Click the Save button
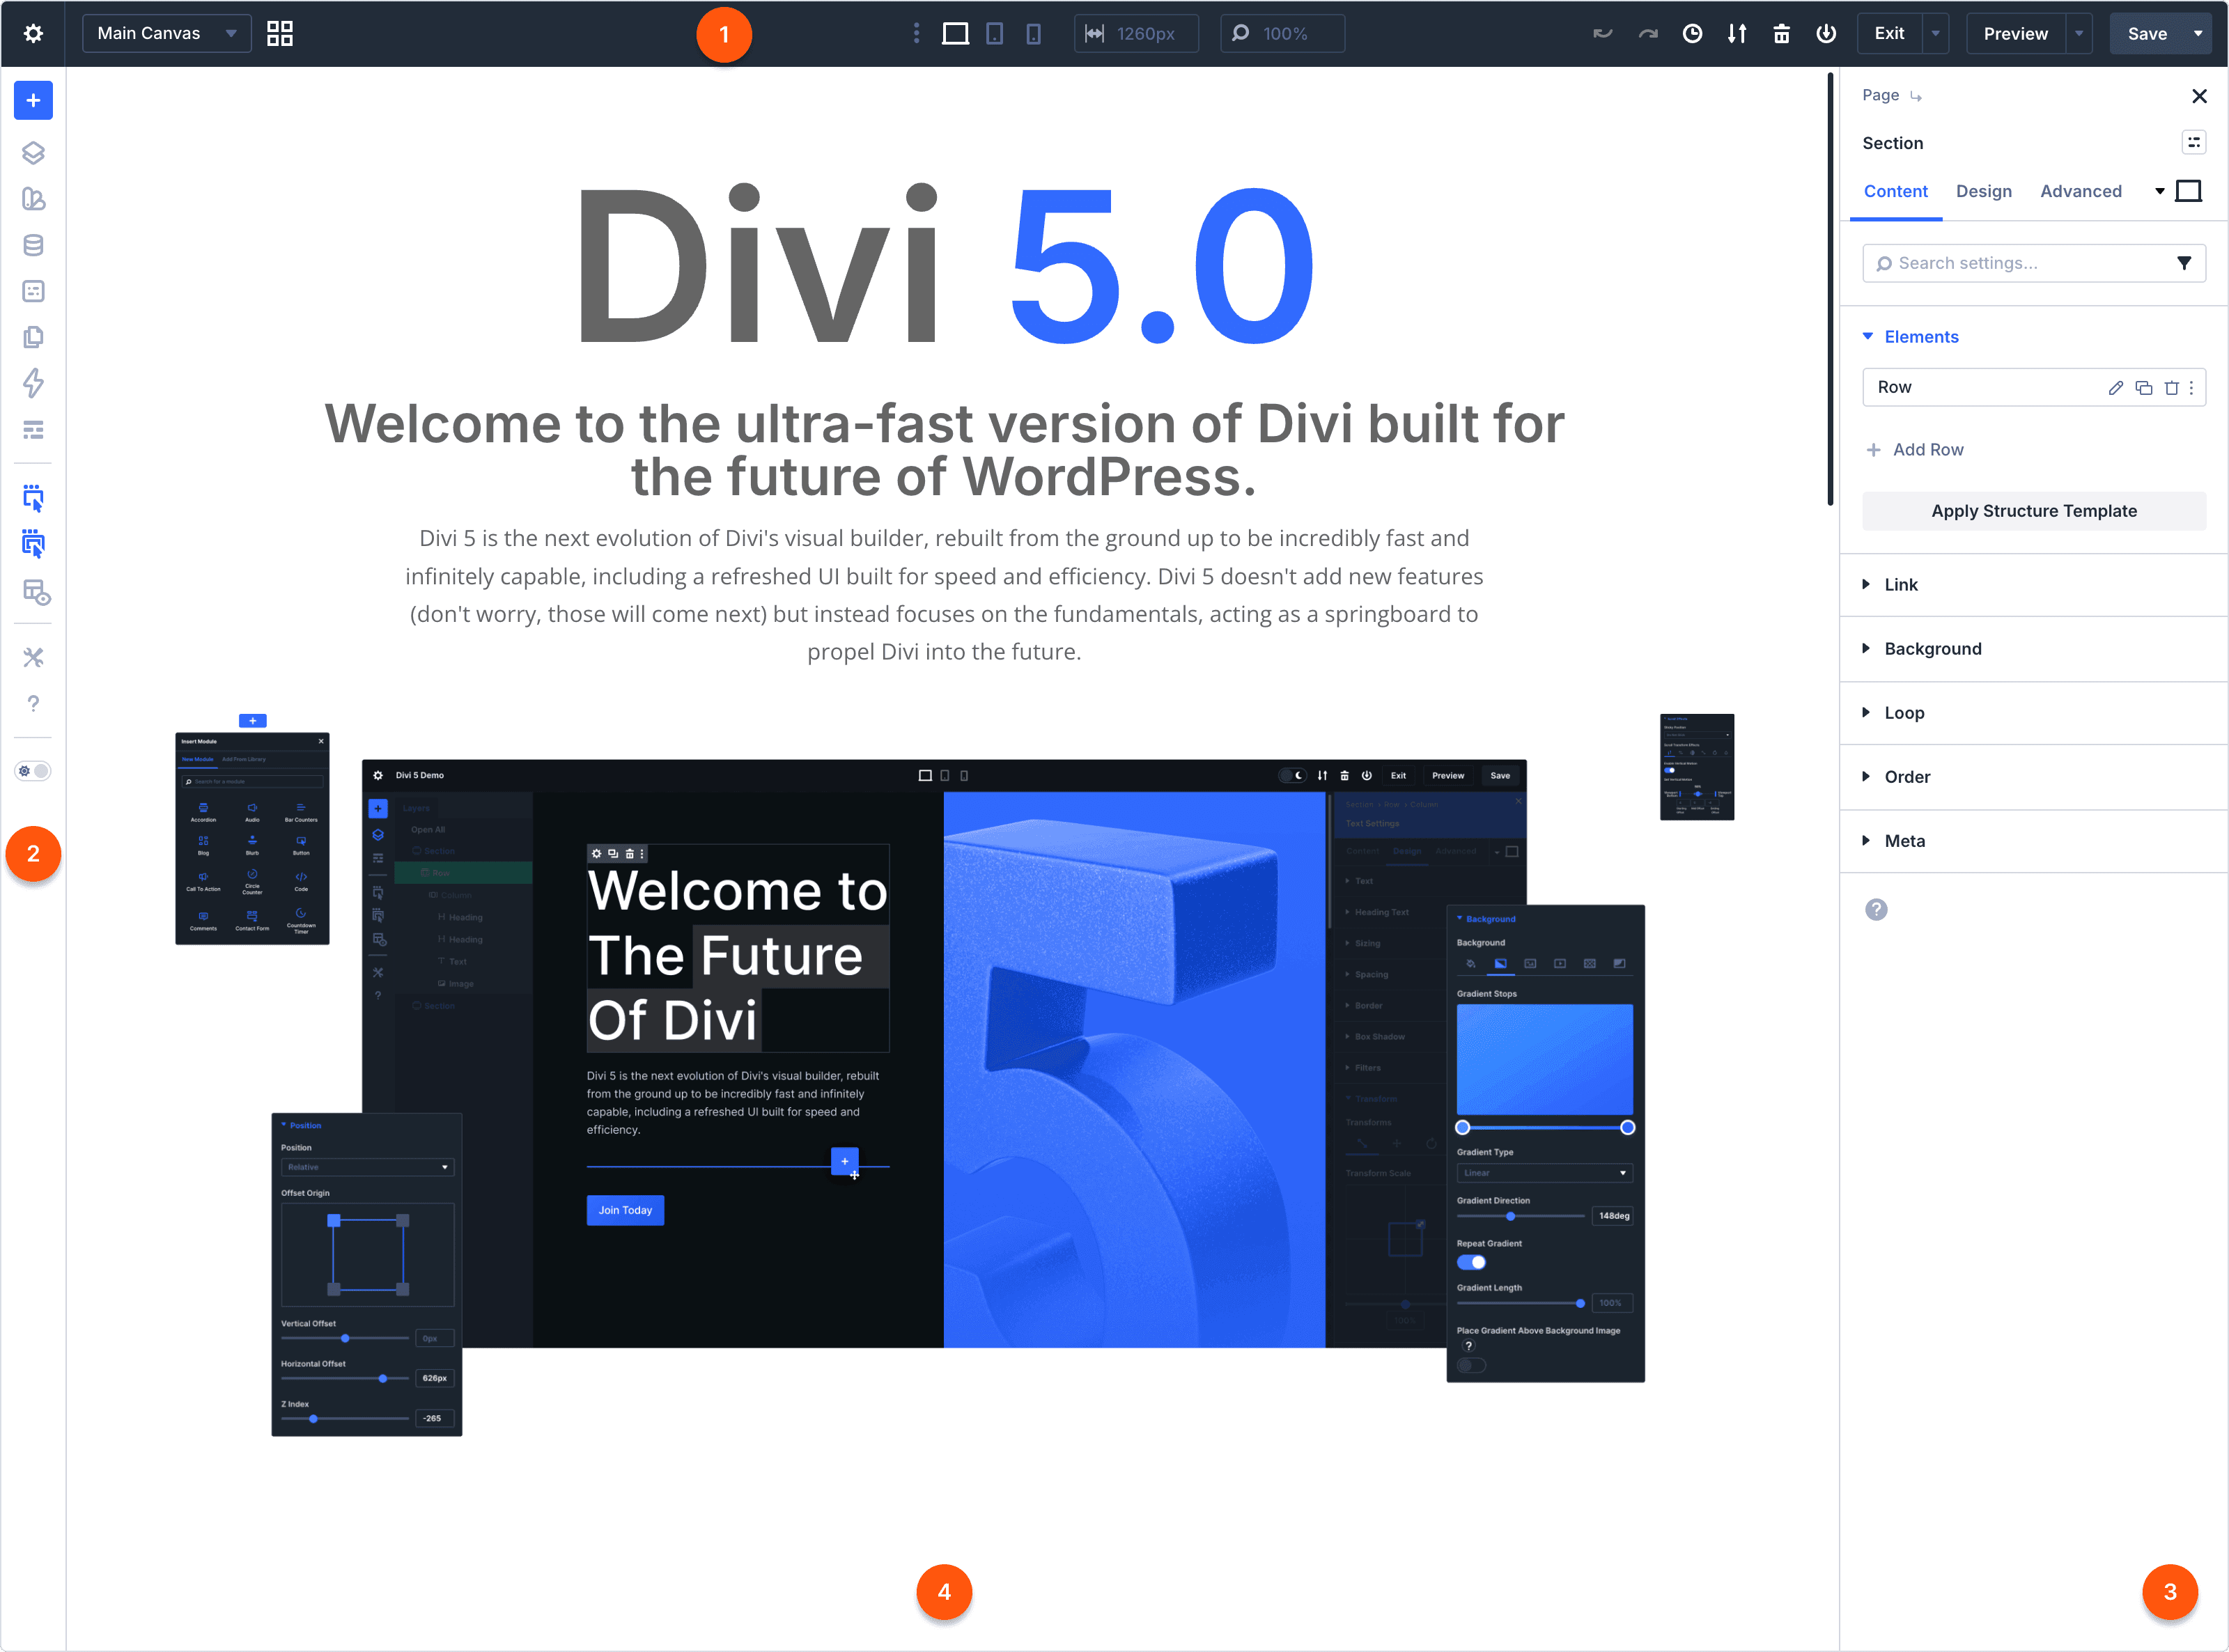 click(2147, 34)
